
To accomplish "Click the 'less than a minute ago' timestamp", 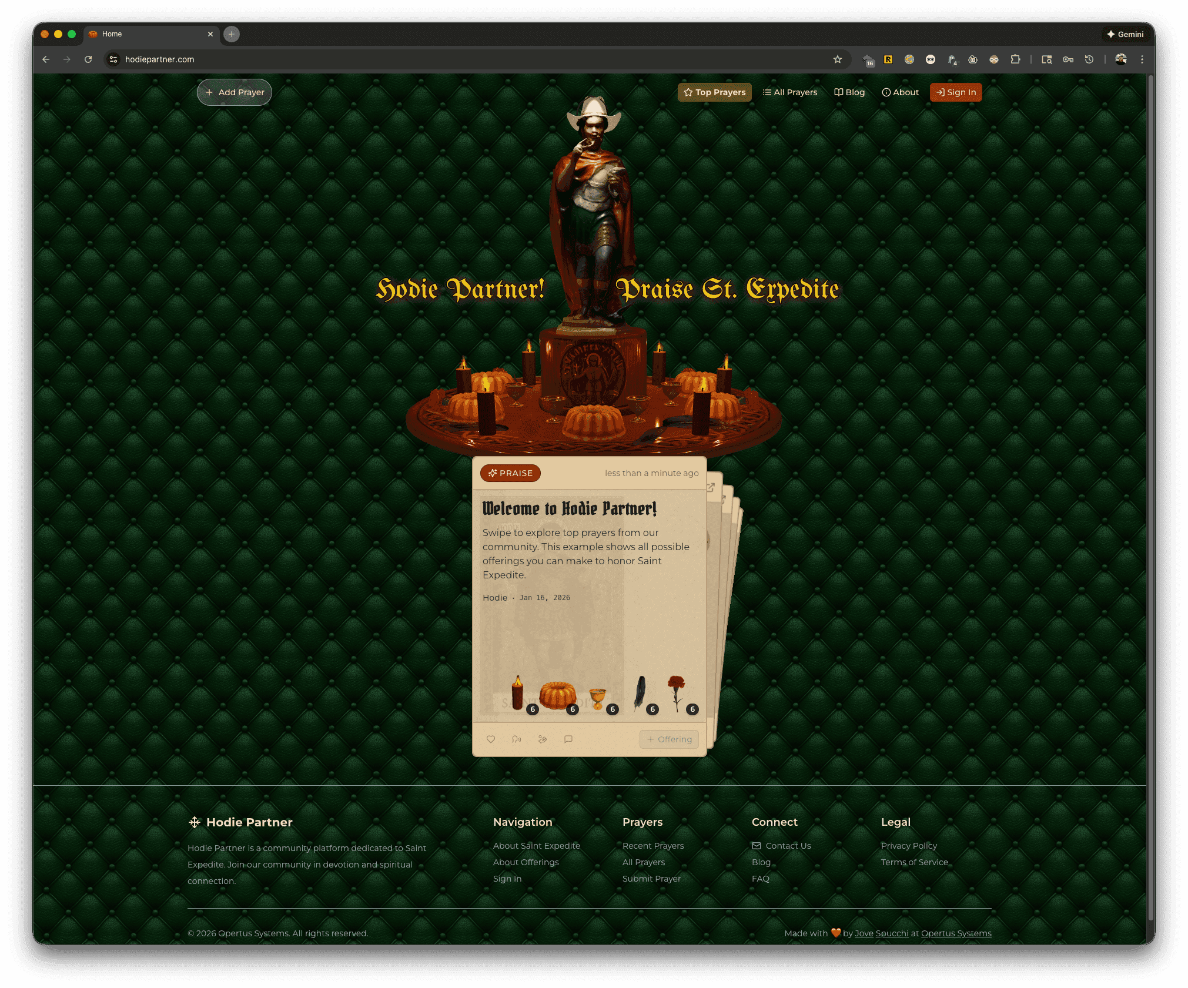I will tap(652, 473).
